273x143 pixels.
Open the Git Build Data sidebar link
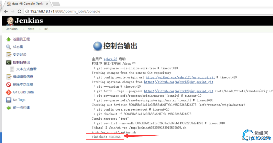pos(23,92)
